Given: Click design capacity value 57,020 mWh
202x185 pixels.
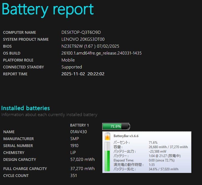Looking at the screenshot, I should coord(83,160).
